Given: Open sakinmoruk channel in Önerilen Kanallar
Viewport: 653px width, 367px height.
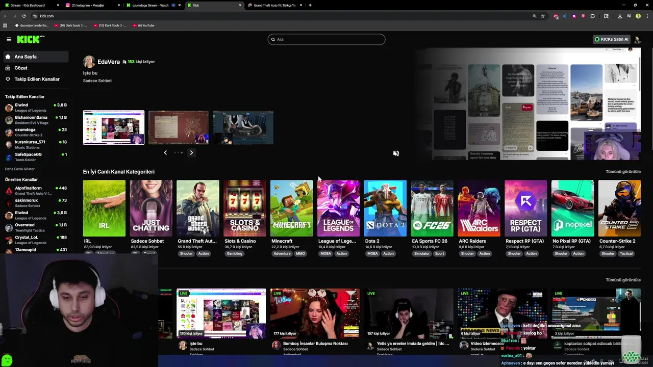Looking at the screenshot, I should tap(36, 203).
